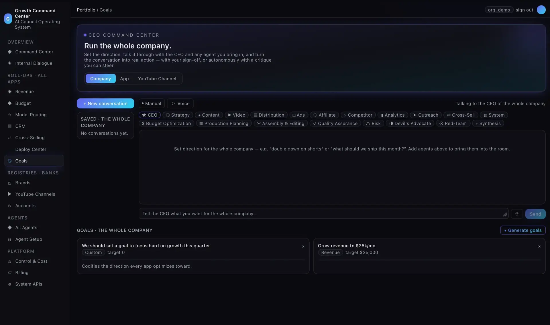Add the Devil's Advocate agent

[x=410, y=123]
